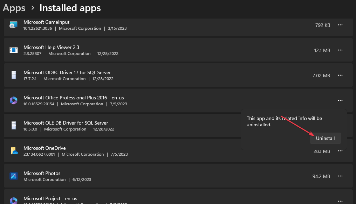Click the version 2.3.28307 text

pyautogui.click(x=33, y=54)
